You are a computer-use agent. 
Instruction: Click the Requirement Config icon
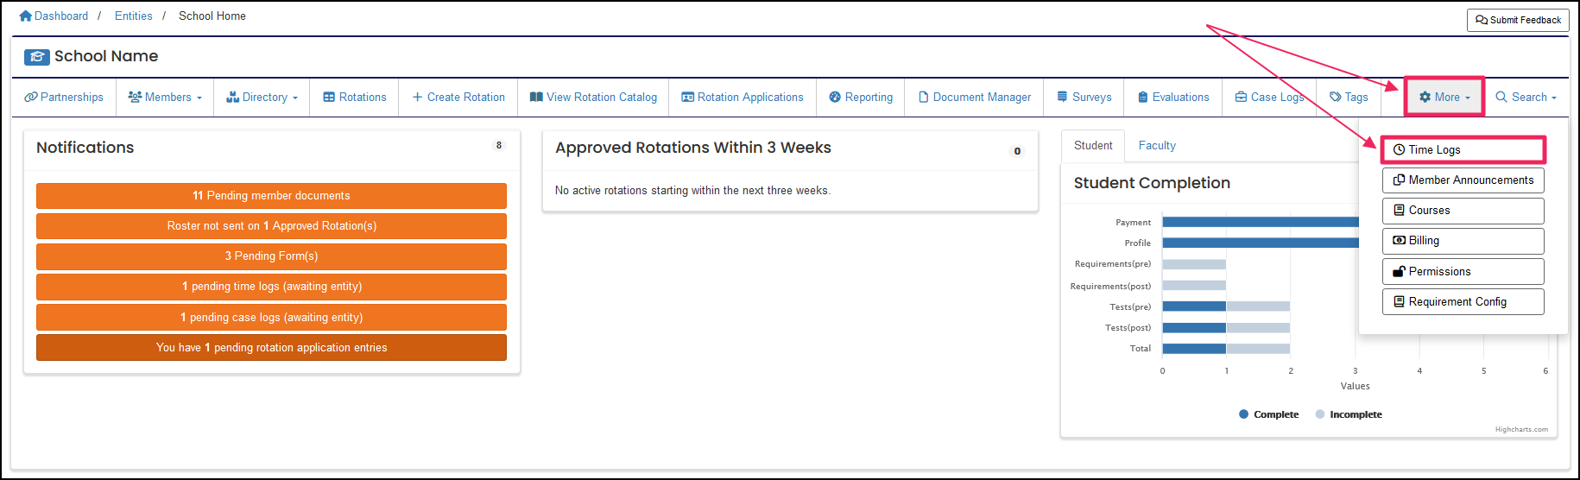1400,301
